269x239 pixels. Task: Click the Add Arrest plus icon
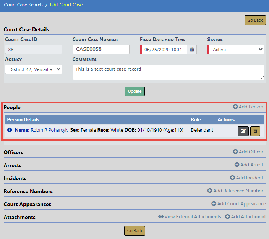[237, 165]
